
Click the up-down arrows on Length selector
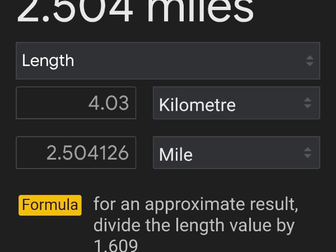[x=310, y=60]
